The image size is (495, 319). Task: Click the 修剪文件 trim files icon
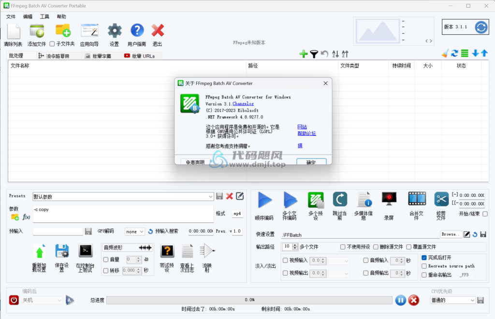coord(441,199)
